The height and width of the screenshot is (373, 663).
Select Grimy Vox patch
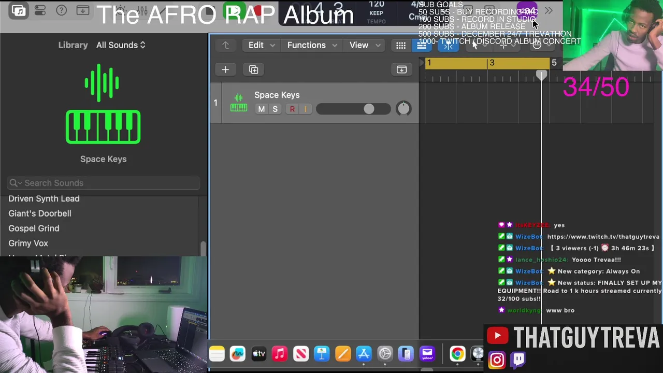pos(28,243)
